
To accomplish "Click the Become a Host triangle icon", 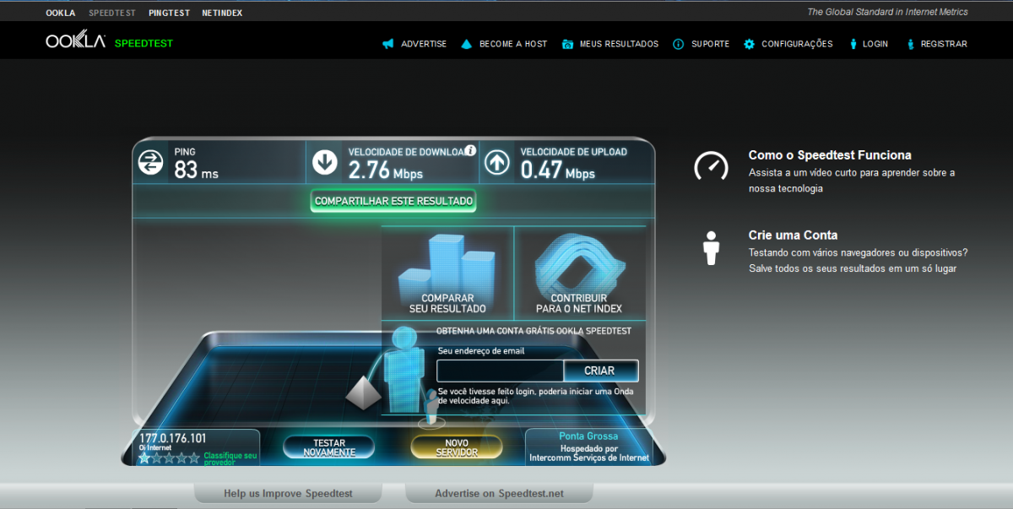I will pyautogui.click(x=466, y=44).
